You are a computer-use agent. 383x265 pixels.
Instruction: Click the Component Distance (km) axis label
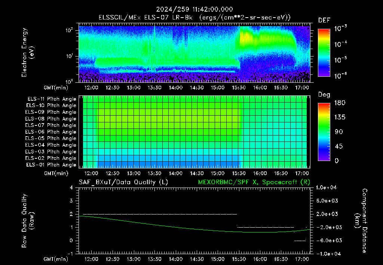(361, 221)
